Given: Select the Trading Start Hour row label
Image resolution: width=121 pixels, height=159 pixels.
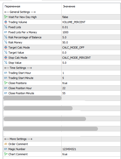Looking at the screenshot, I should click(20, 73).
